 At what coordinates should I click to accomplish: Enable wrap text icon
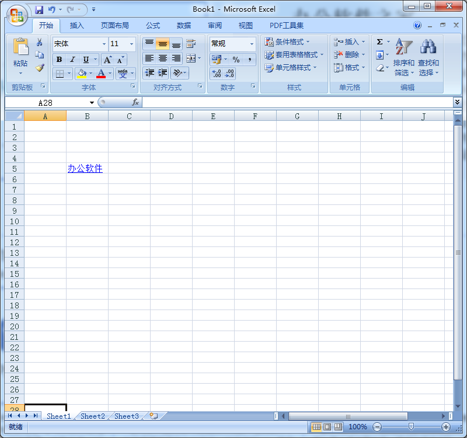191,44
